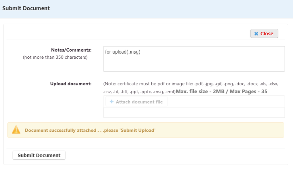Click the allowed file types note text
The height and width of the screenshot is (179, 293).
point(190,88)
